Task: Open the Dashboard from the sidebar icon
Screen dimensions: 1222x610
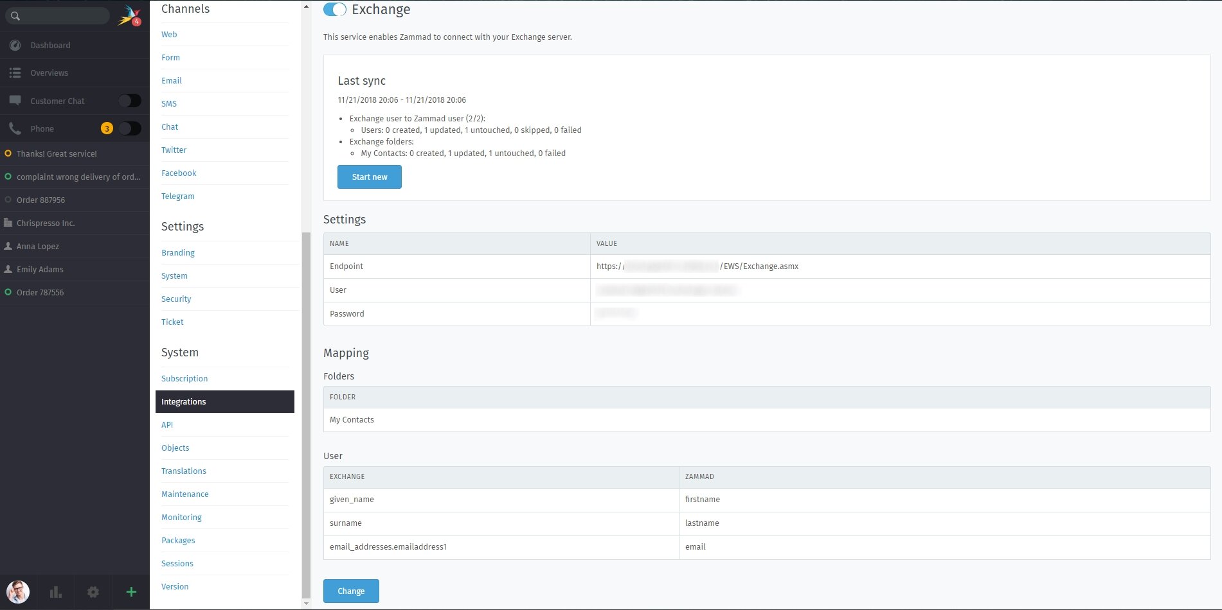Action: point(14,45)
